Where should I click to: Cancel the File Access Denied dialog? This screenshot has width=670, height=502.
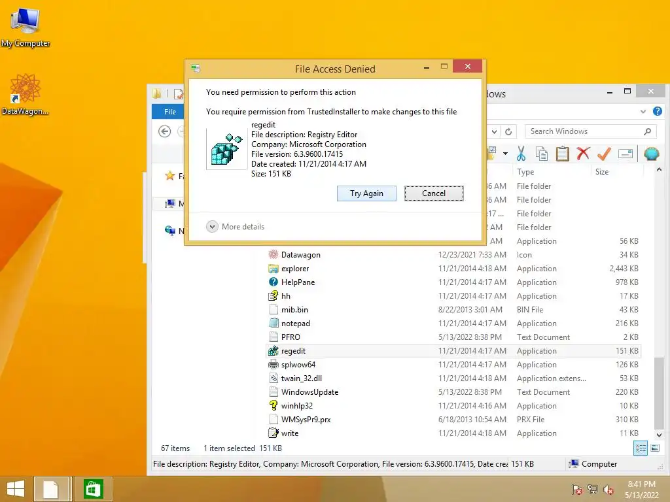(434, 193)
